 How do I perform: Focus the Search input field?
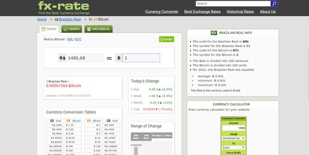click(233, 3)
